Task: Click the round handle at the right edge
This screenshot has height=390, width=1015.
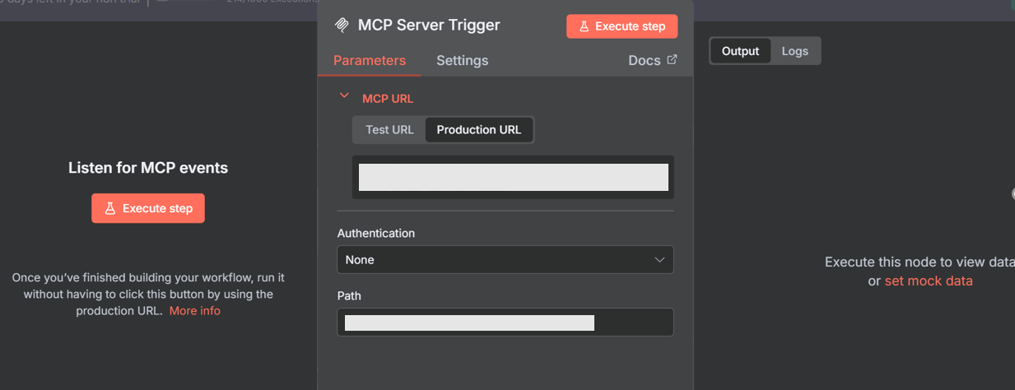Action: [x=1013, y=194]
